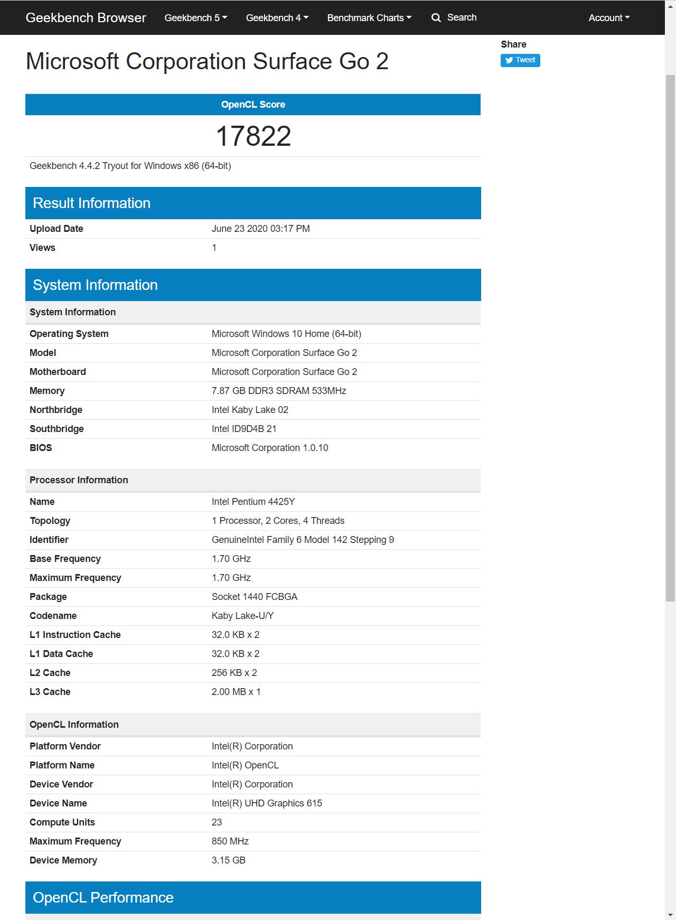676x920 pixels.
Task: Click the Processor Information subheader
Action: coord(253,480)
